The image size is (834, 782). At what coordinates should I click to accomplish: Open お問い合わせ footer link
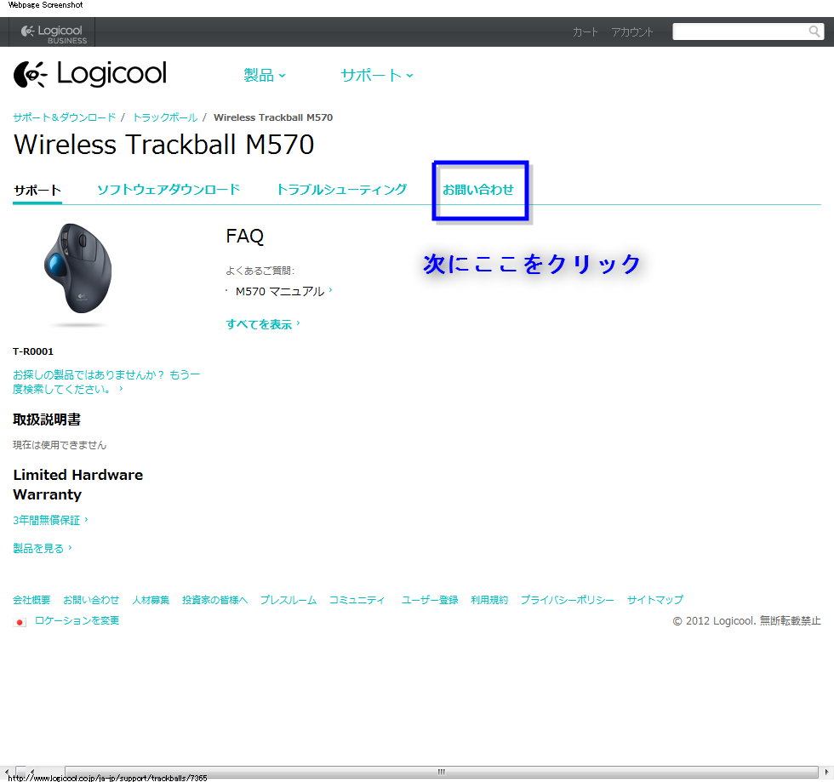click(x=91, y=600)
